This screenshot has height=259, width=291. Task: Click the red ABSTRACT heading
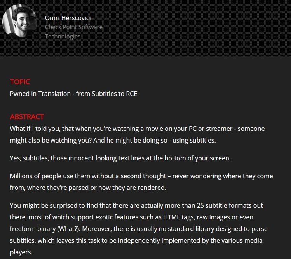[27, 117]
